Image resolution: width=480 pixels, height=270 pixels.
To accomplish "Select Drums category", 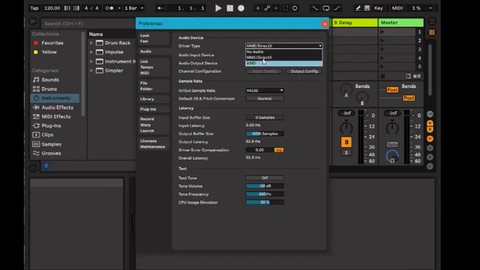I will 49,89.
